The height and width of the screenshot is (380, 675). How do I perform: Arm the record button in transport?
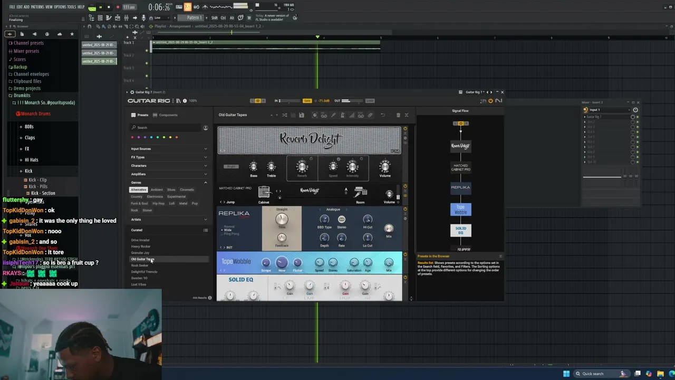(x=117, y=7)
